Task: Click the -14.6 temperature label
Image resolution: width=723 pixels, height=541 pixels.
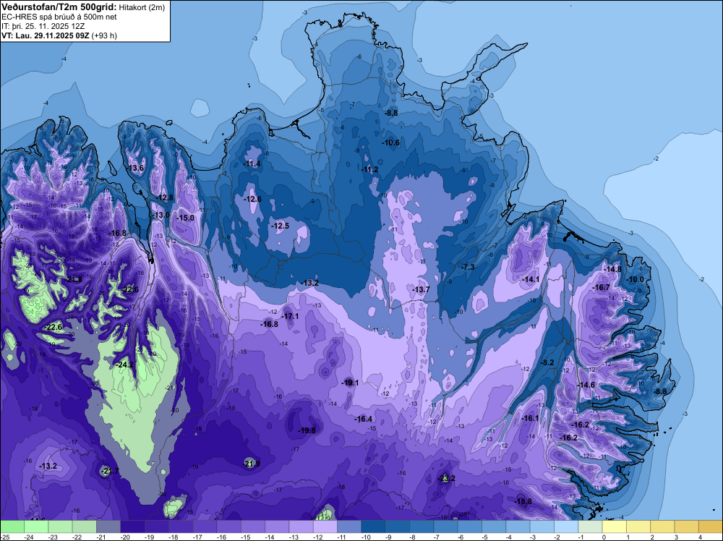Action: click(x=586, y=385)
